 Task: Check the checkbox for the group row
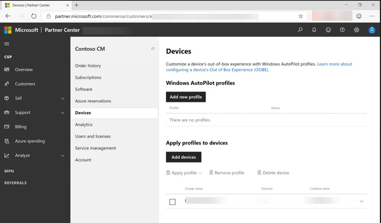pos(173,201)
